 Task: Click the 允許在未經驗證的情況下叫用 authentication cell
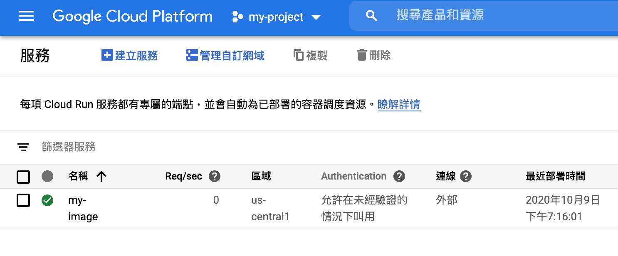click(x=364, y=209)
